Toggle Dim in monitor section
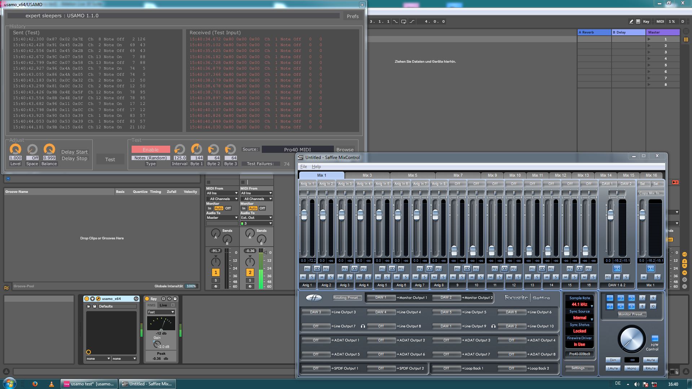This screenshot has height=389, width=692. pos(613,360)
